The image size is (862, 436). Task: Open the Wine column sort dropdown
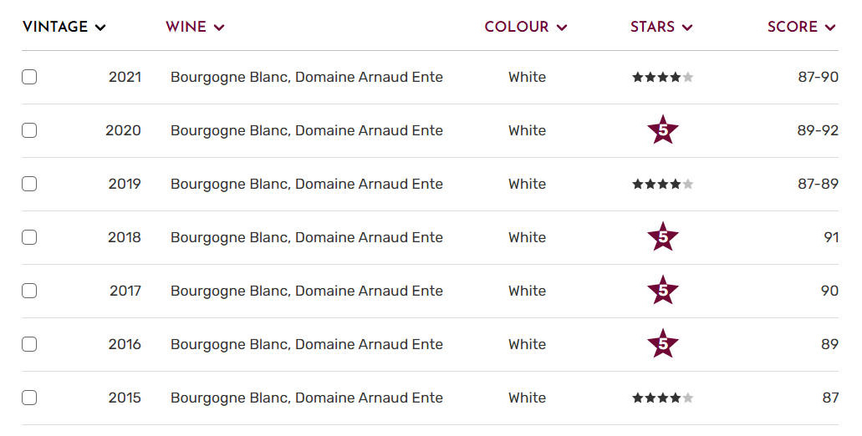click(x=195, y=27)
